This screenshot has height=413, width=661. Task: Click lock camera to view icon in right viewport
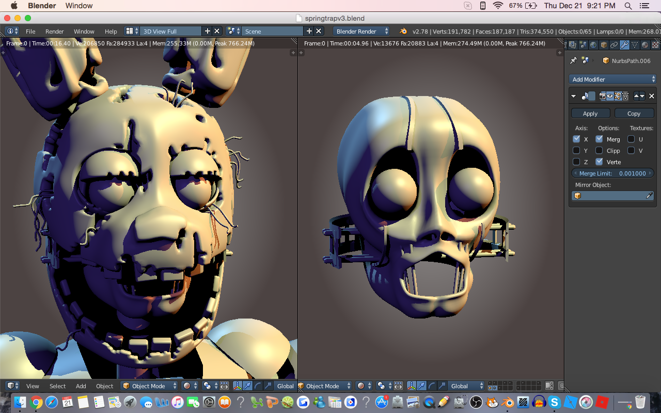549,386
